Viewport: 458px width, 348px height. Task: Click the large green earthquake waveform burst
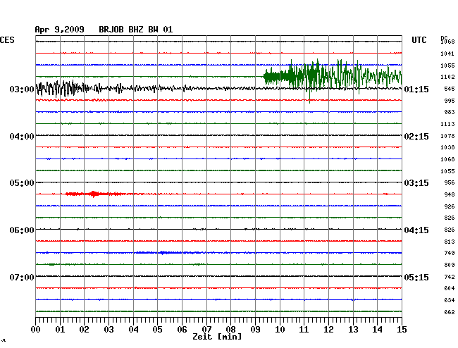click(x=333, y=77)
